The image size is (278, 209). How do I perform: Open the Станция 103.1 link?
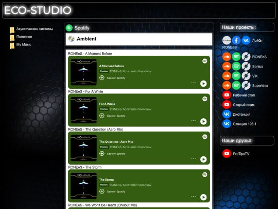click(245, 124)
